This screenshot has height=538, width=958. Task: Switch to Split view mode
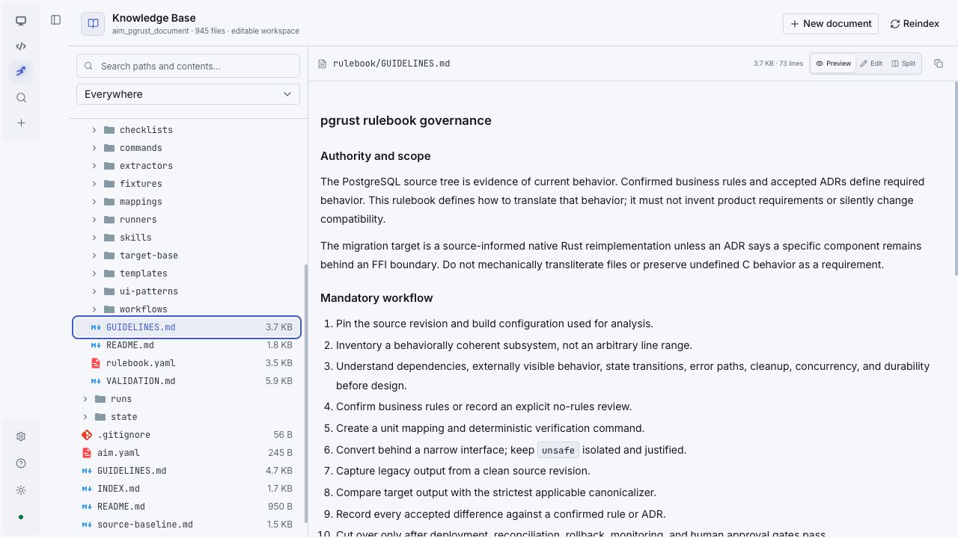coord(903,64)
